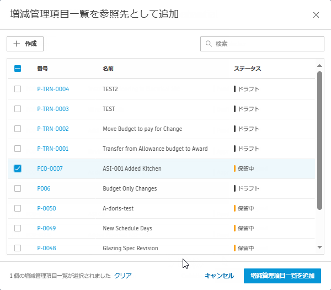Check the box for P-0049
This screenshot has width=331, height=290.
tap(18, 228)
